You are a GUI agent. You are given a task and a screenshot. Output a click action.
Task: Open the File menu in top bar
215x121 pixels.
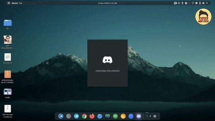tap(20, 3)
